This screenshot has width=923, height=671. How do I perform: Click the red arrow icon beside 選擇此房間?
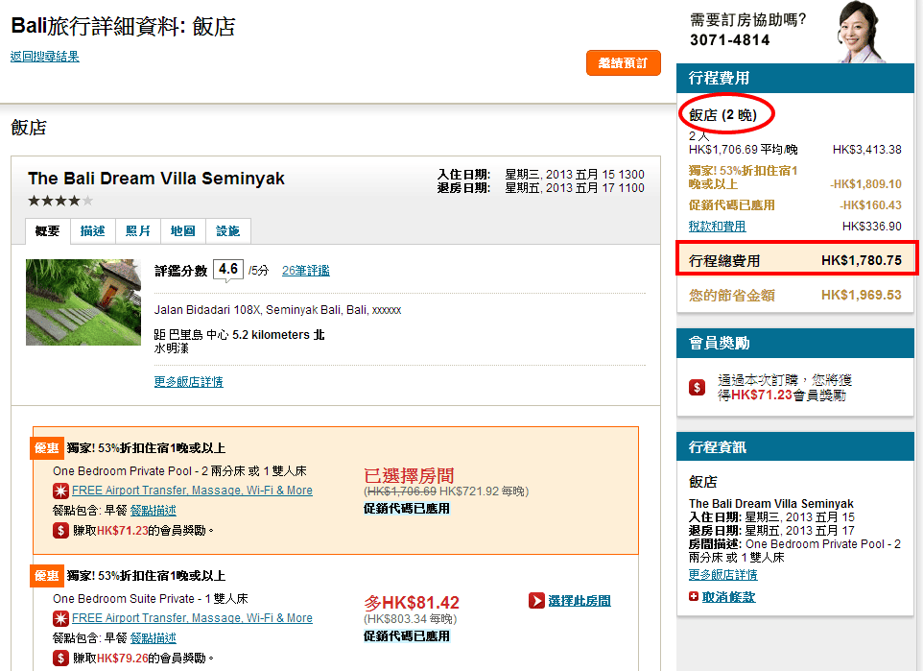[x=537, y=601]
